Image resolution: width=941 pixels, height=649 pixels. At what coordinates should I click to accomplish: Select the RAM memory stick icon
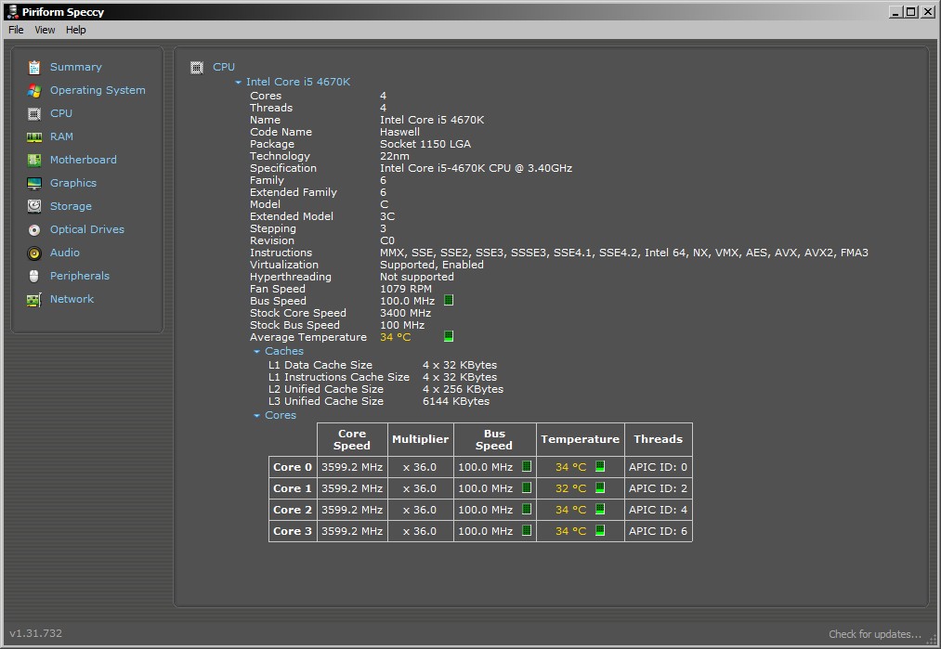(x=34, y=136)
